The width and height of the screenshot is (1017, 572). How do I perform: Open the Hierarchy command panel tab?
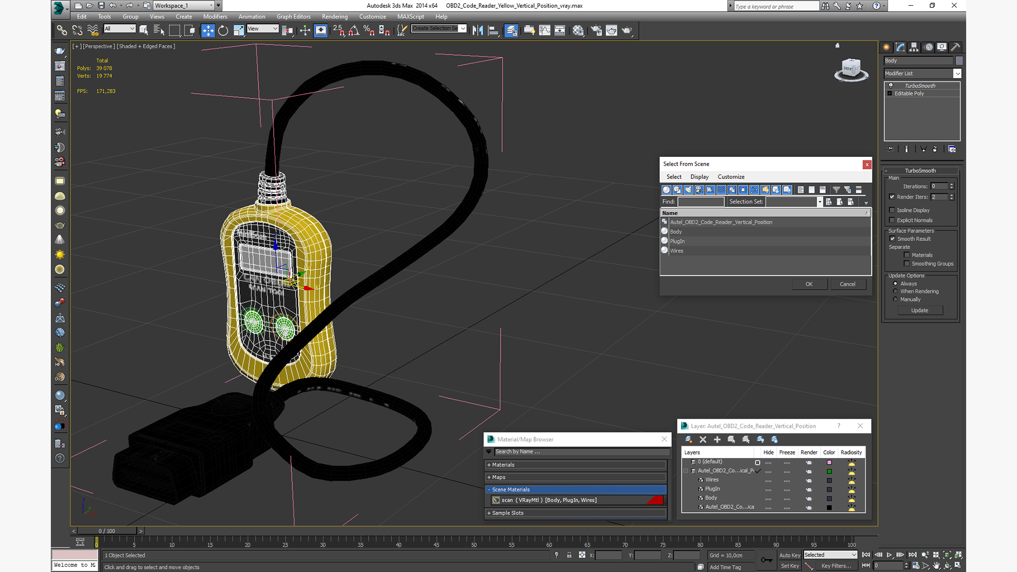914,47
